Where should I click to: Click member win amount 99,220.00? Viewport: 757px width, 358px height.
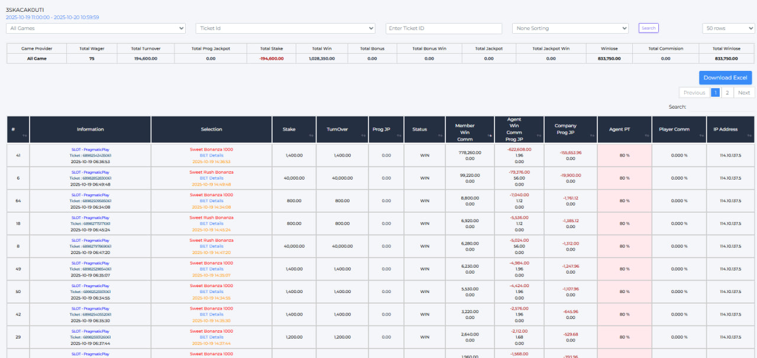coord(470,175)
